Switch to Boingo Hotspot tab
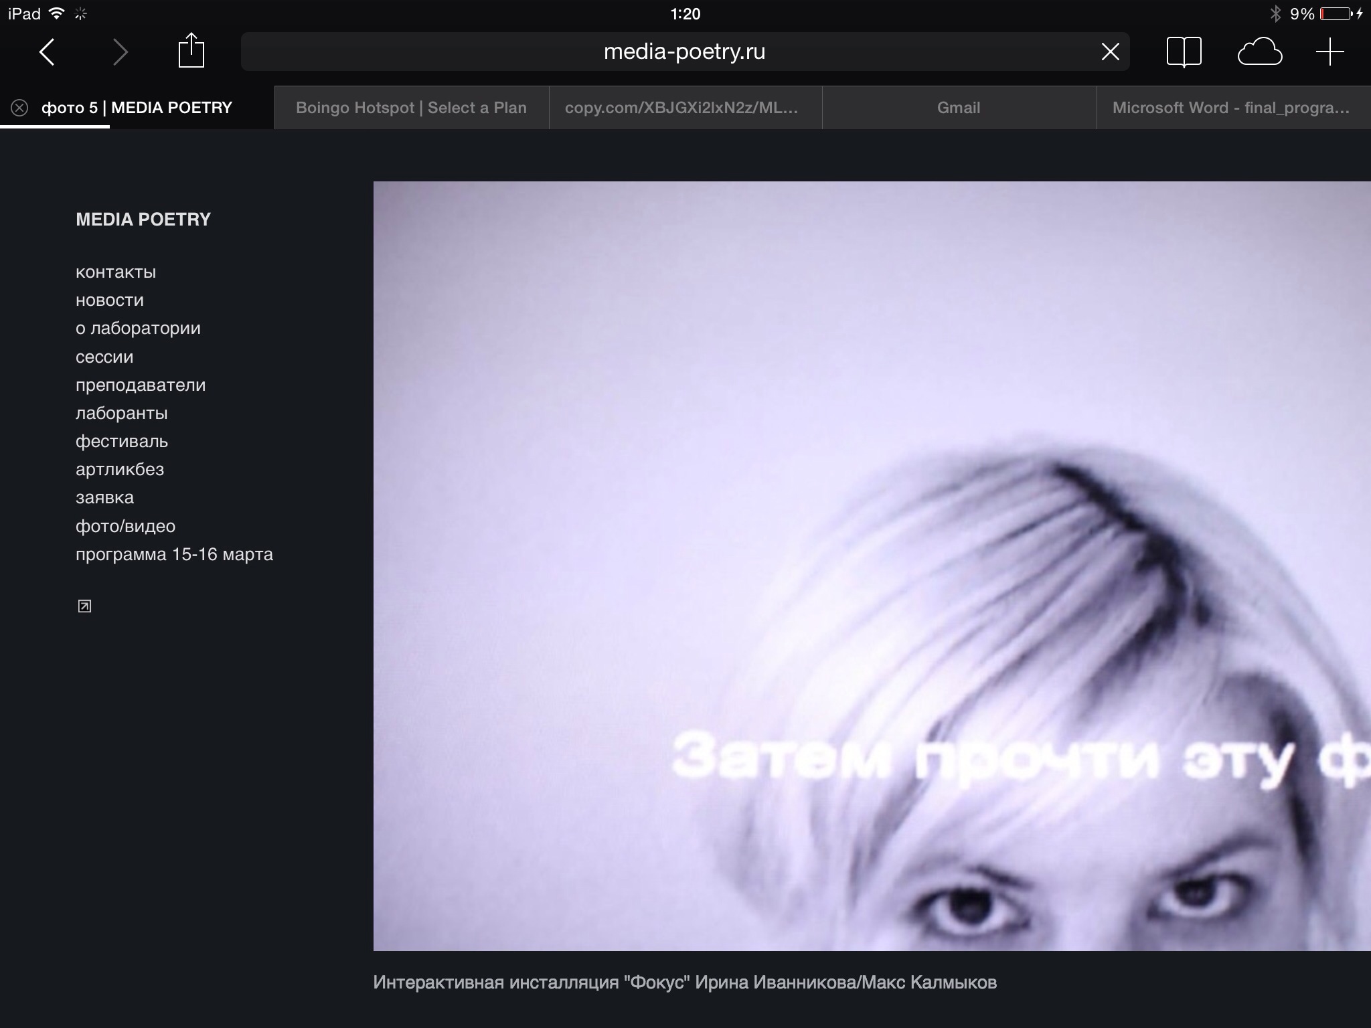 pyautogui.click(x=411, y=108)
